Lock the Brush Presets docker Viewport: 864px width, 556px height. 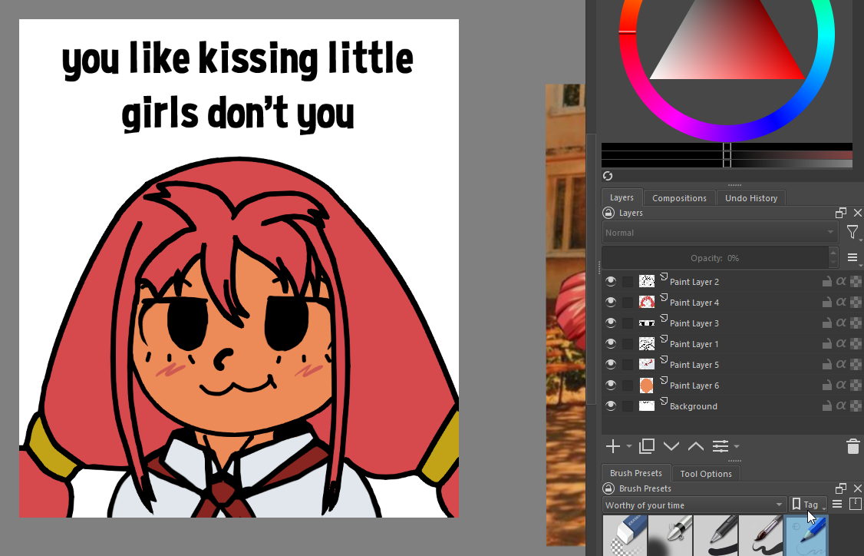coord(608,488)
